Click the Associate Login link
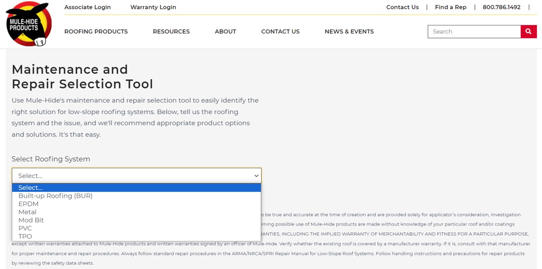542x269 pixels. 88,7
